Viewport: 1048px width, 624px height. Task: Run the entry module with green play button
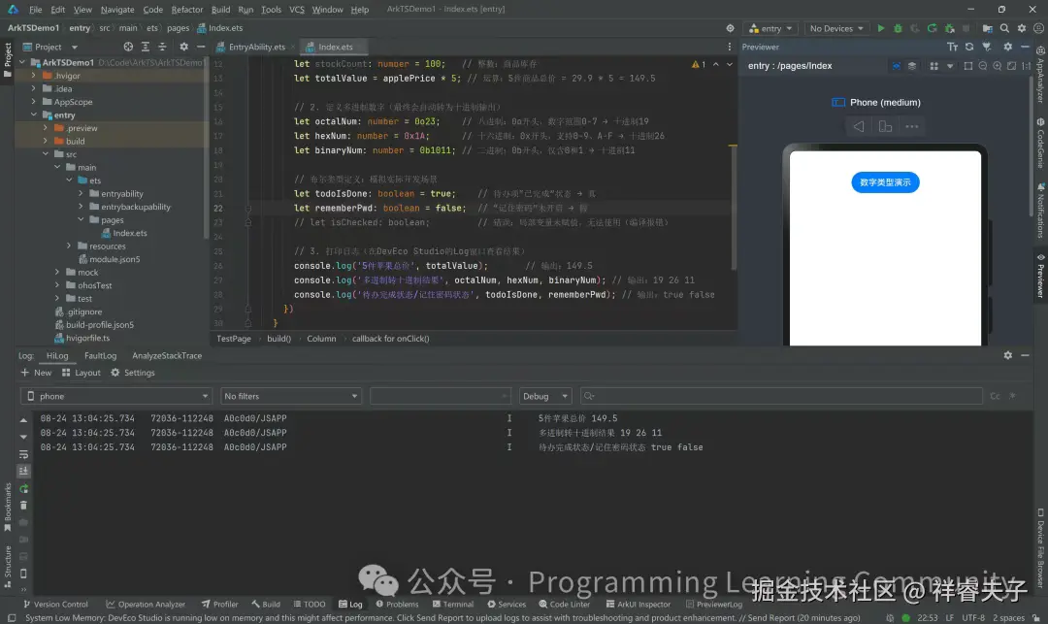point(881,28)
